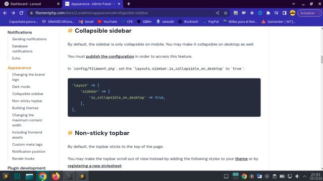The height and width of the screenshot is (181, 323).
Task: Open Including frontend assets
Action: [x=27, y=135]
